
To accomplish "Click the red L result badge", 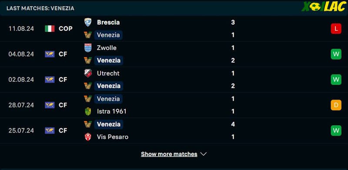I will click(x=336, y=29).
